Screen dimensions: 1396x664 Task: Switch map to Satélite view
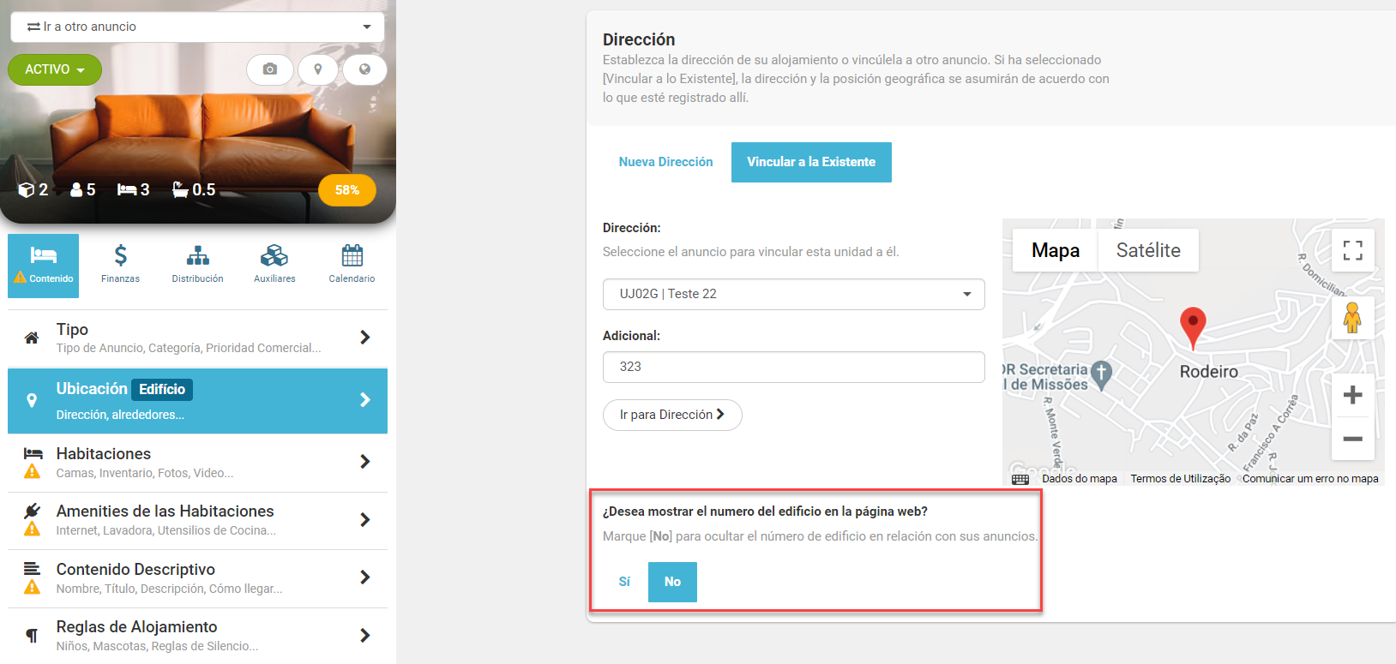point(1148,250)
